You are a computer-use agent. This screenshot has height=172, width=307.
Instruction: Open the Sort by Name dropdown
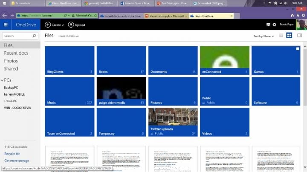click(x=264, y=36)
